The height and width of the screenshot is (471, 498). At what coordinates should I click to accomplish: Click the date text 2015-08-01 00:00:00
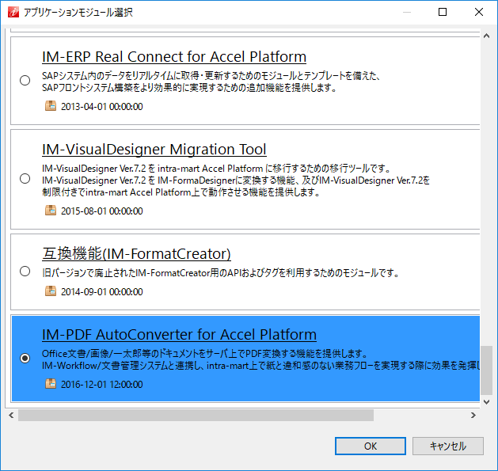pos(101,211)
